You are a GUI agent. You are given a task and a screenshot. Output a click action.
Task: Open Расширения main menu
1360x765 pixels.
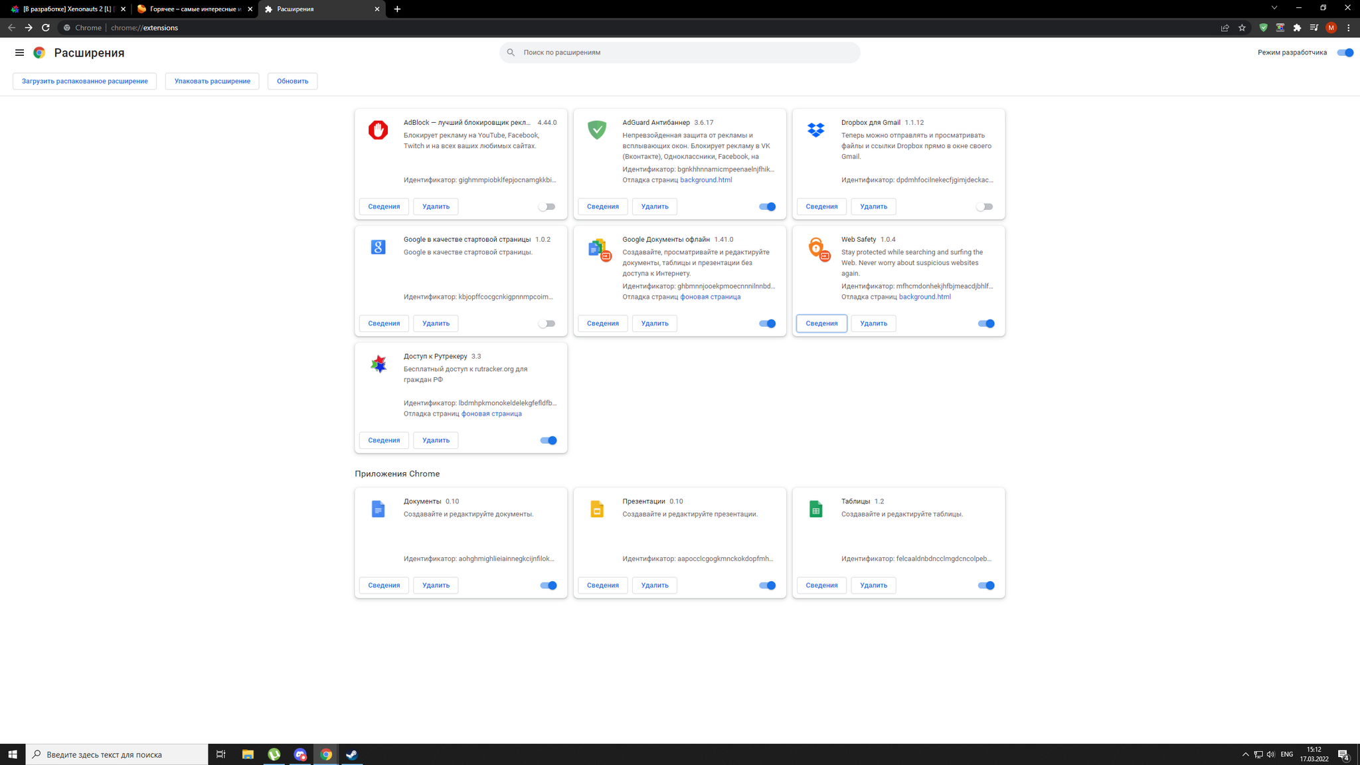click(x=19, y=52)
